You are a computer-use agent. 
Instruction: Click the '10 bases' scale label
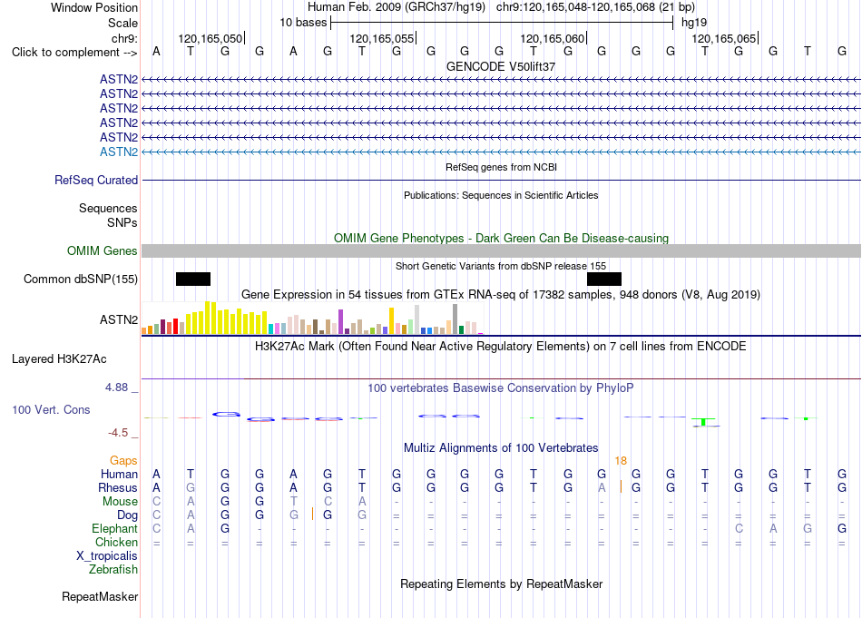(303, 23)
